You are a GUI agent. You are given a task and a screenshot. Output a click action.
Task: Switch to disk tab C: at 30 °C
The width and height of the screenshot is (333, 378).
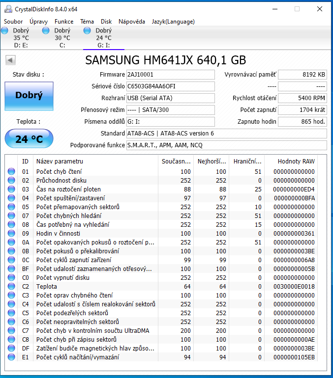tap(62, 38)
